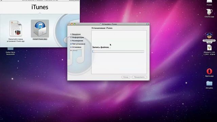Click the Продолжить button in the installer
Screen dimensions: 217x122
pyautogui.click(x=139, y=77)
